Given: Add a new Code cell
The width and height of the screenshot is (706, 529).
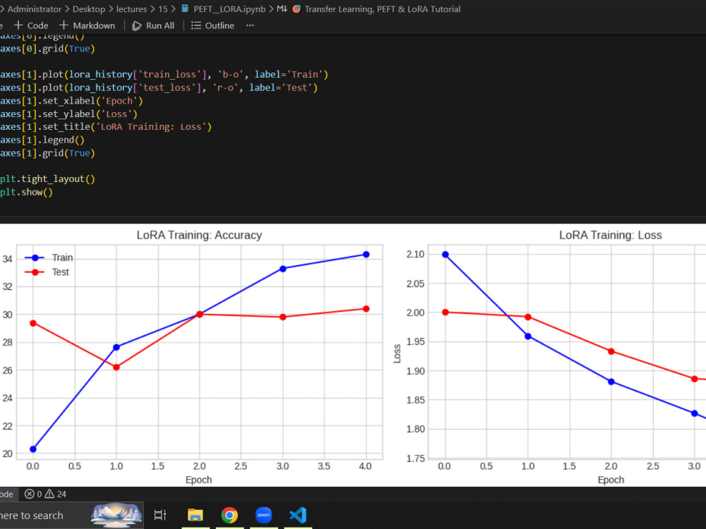Looking at the screenshot, I should (31, 25).
